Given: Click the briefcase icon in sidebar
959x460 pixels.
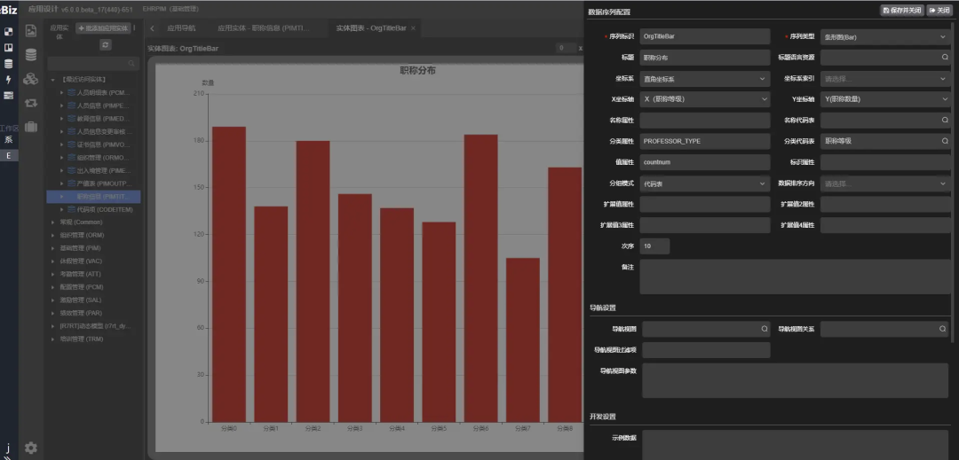Looking at the screenshot, I should (x=31, y=127).
